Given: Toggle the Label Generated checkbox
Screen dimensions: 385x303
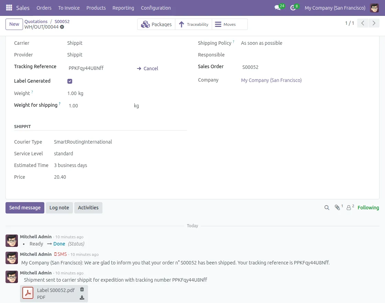Looking at the screenshot, I should 70,81.
